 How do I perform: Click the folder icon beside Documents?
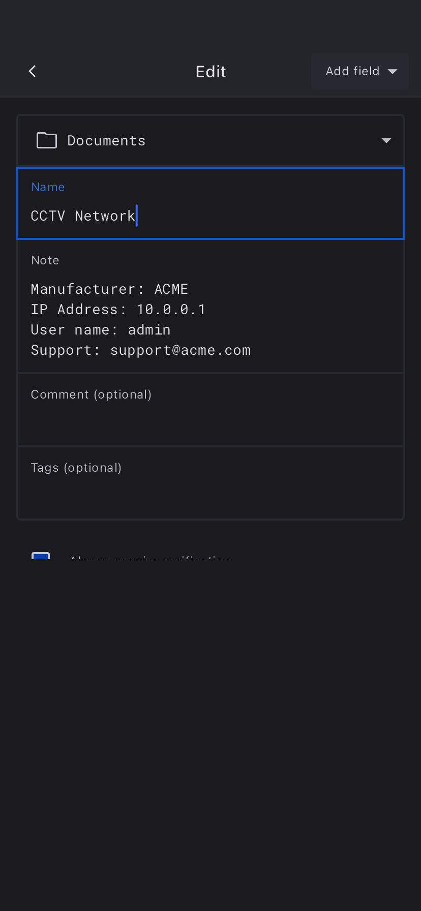[x=47, y=140]
